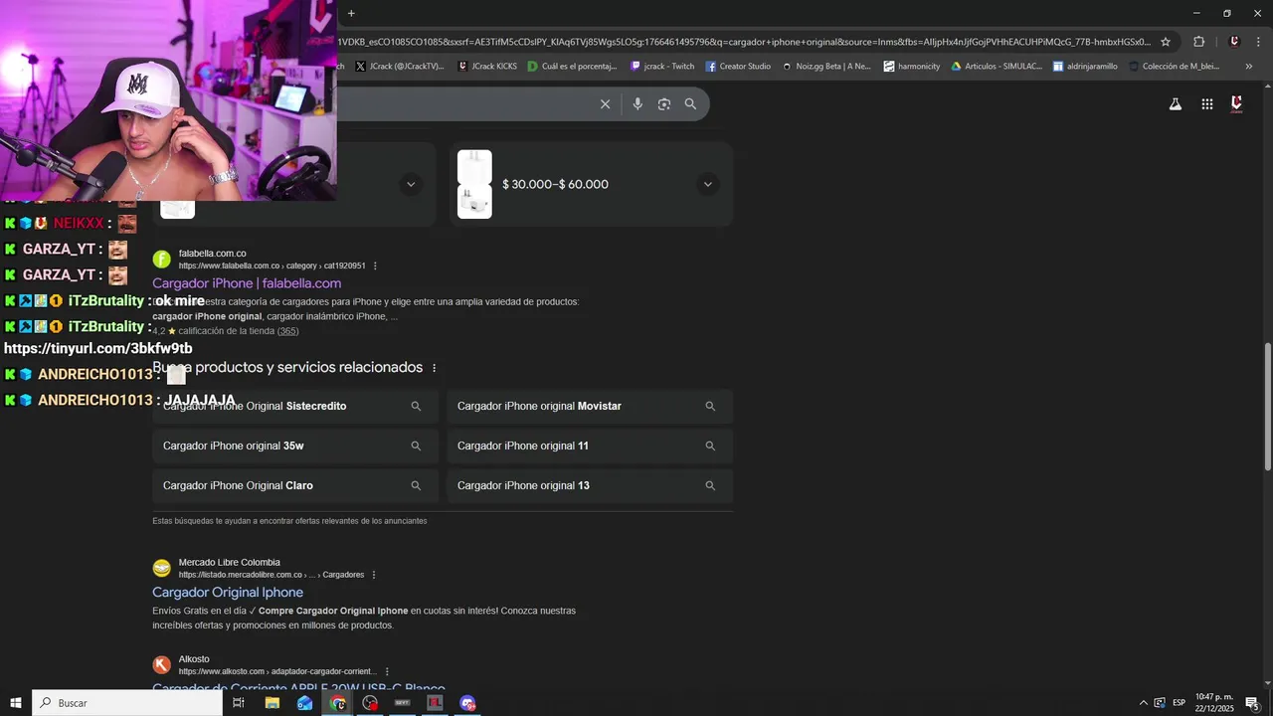Open Chrome's three-dot menu
This screenshot has height=716, width=1273.
click(1259, 42)
